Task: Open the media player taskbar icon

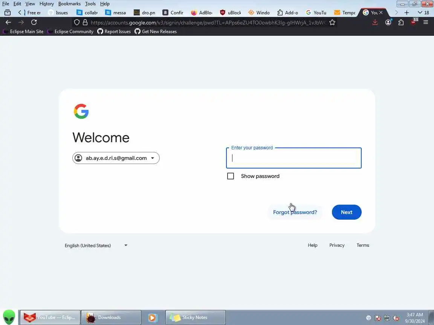Action: (x=153, y=317)
